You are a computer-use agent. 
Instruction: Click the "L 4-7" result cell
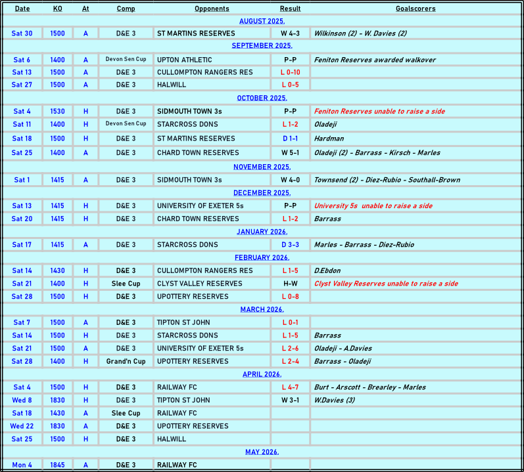point(290,387)
